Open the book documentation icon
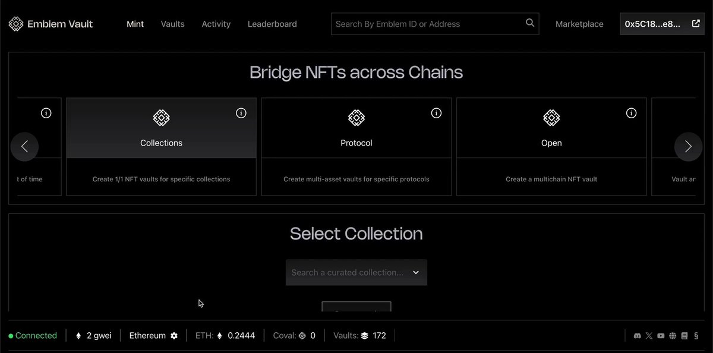The image size is (713, 353). point(684,336)
